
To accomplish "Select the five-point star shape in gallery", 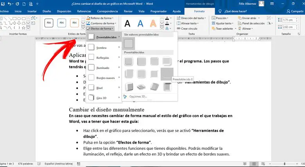I will [x=23, y=28].
